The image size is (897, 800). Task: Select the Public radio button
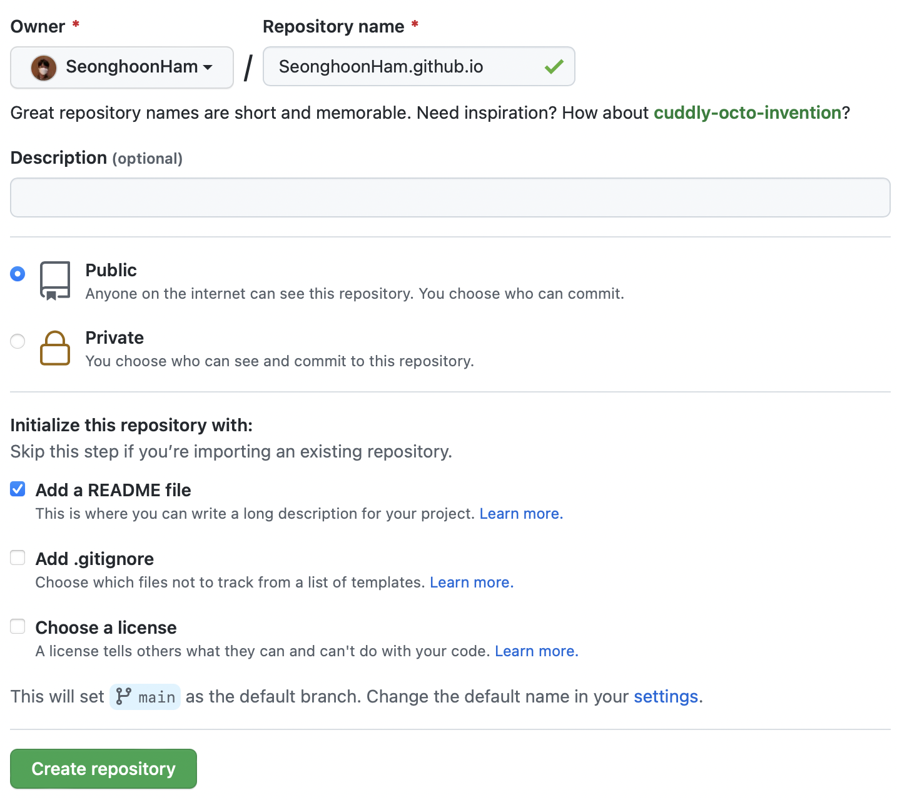coord(18,274)
